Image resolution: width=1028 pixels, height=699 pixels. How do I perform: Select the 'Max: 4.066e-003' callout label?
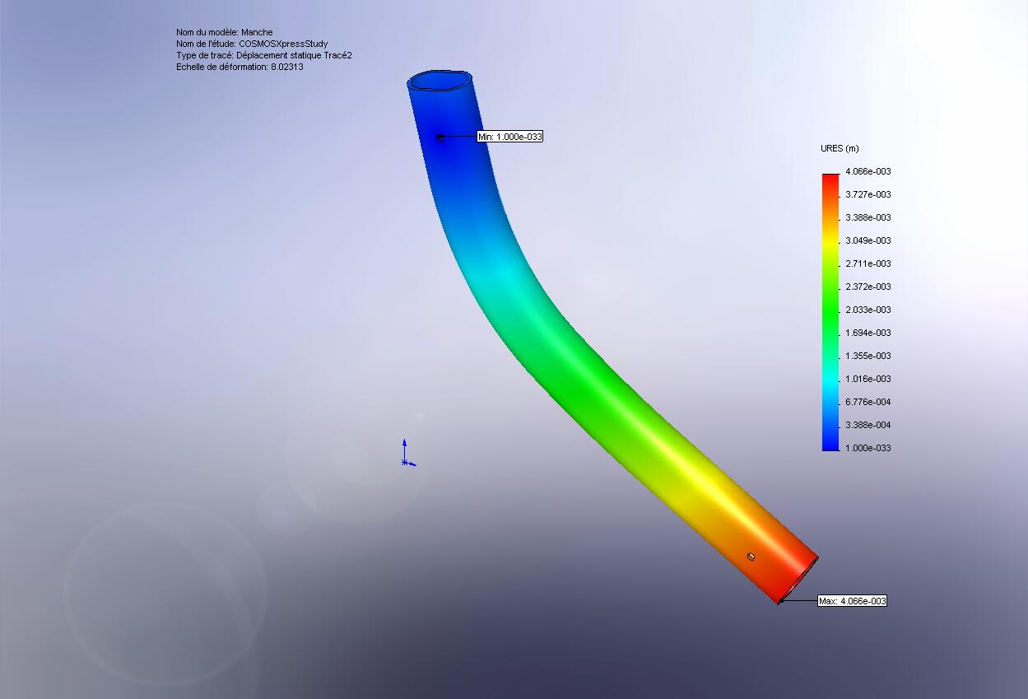852,601
